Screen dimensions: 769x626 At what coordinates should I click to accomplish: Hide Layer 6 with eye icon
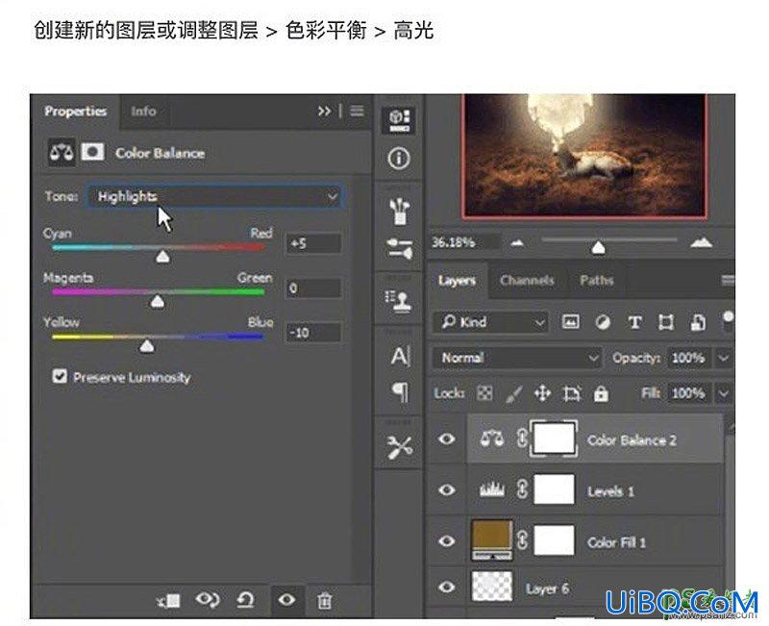point(446,587)
